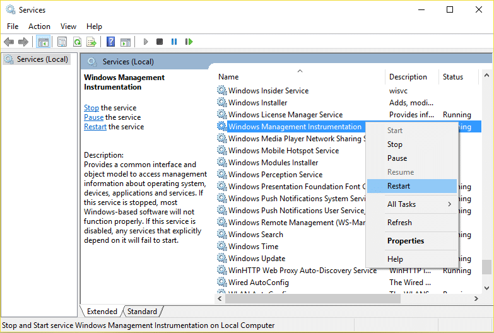Click the Restart Service toolbar icon
Image resolution: width=494 pixels, height=333 pixels.
pos(189,42)
